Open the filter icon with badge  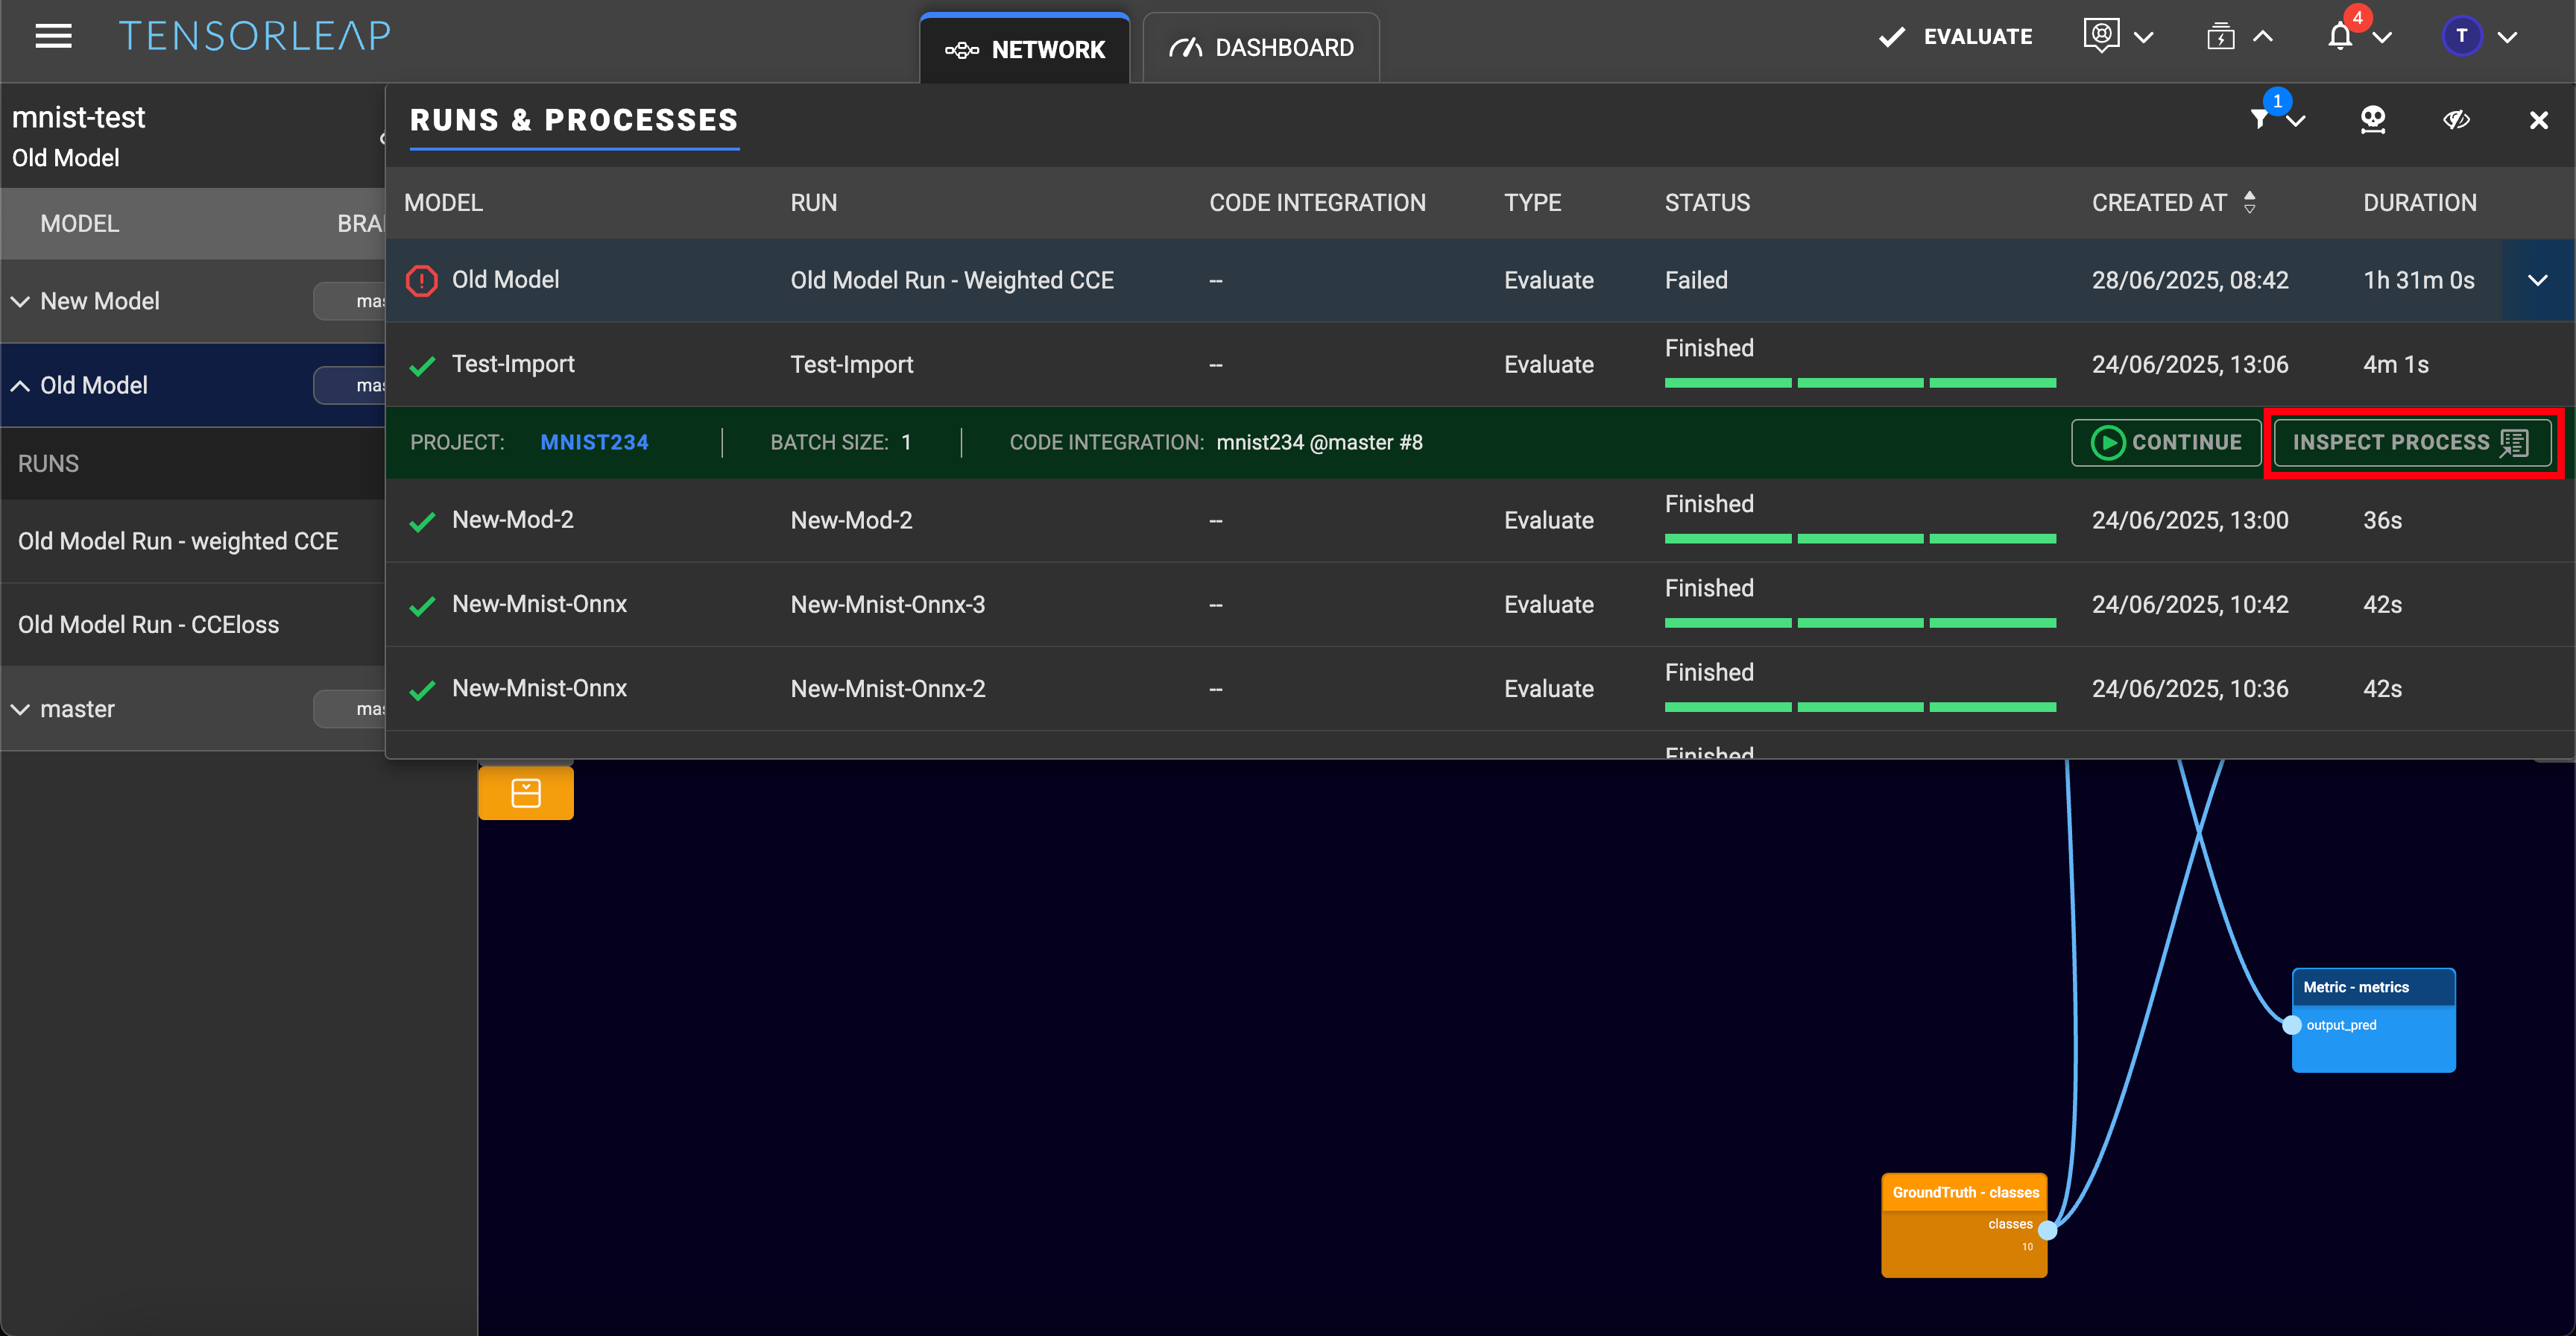[2260, 120]
